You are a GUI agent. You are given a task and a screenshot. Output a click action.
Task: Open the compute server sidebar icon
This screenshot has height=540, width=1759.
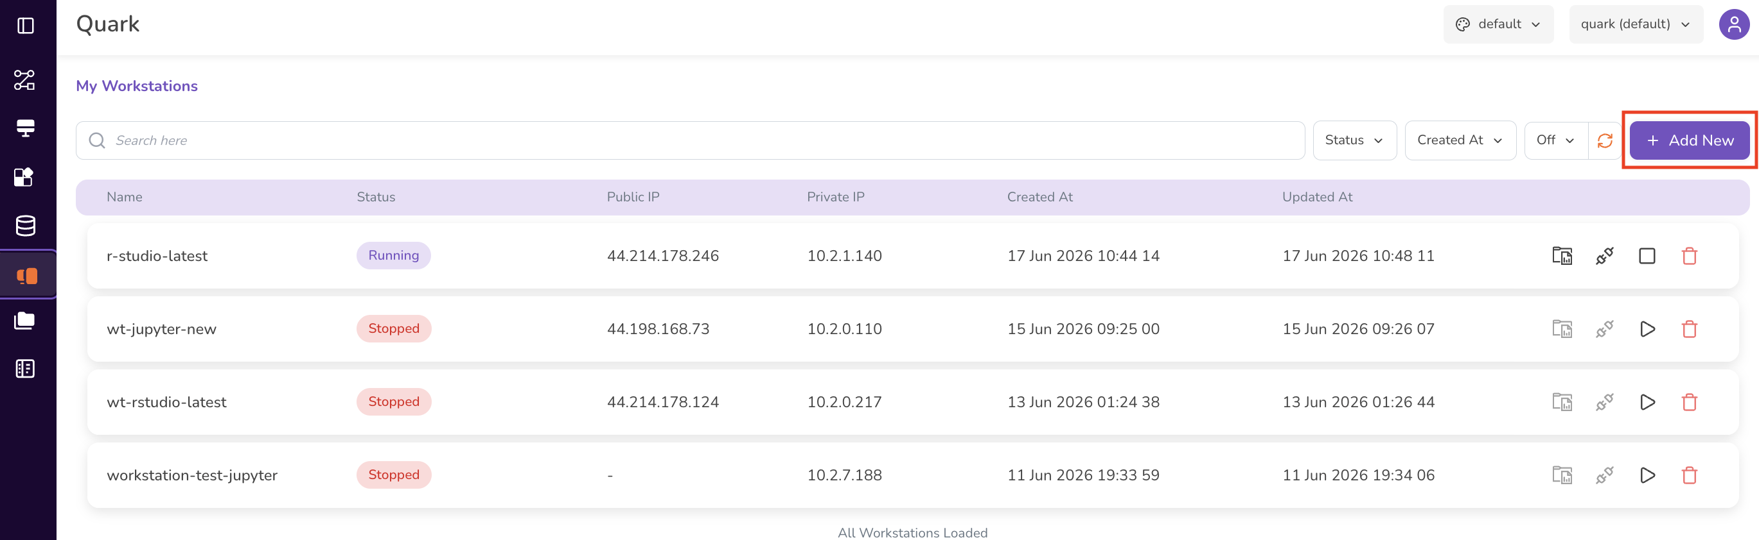[25, 128]
